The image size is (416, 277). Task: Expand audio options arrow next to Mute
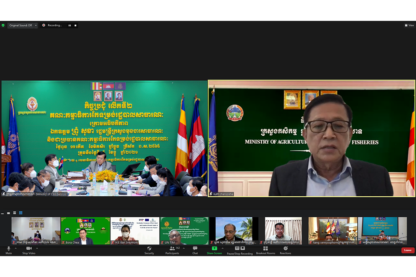coord(15,249)
